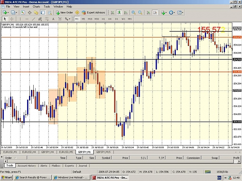Open the Tools menu
242x181 pixels.
(47, 7)
